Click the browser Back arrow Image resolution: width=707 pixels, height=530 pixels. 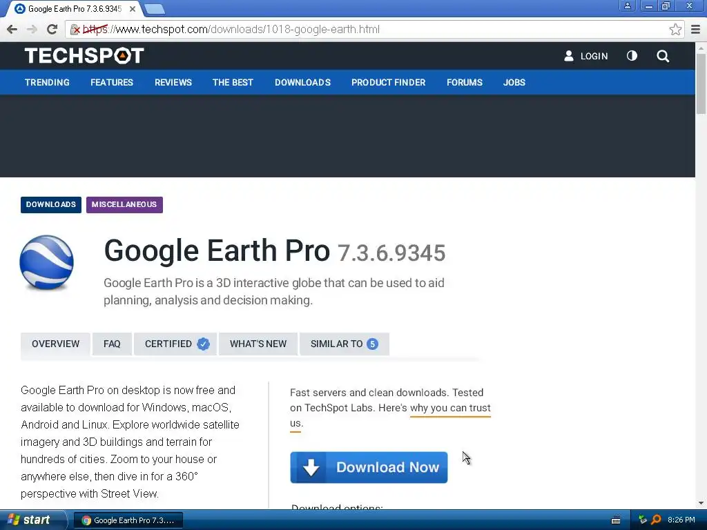12,29
